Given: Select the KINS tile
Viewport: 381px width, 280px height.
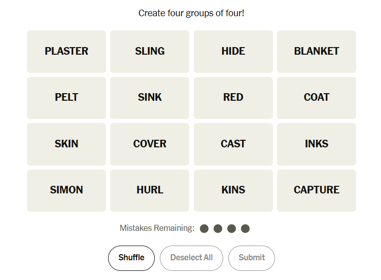Looking at the screenshot, I should click(x=233, y=190).
